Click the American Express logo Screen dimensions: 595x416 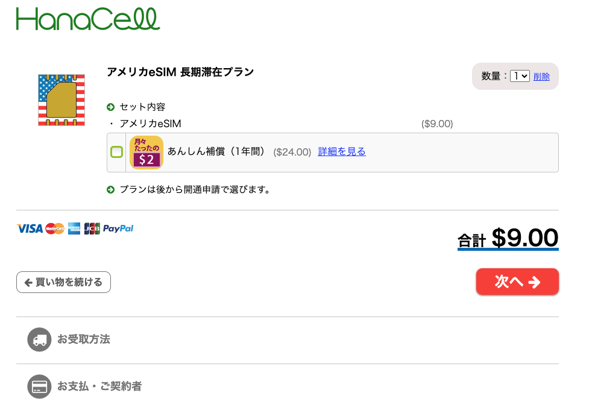click(74, 228)
